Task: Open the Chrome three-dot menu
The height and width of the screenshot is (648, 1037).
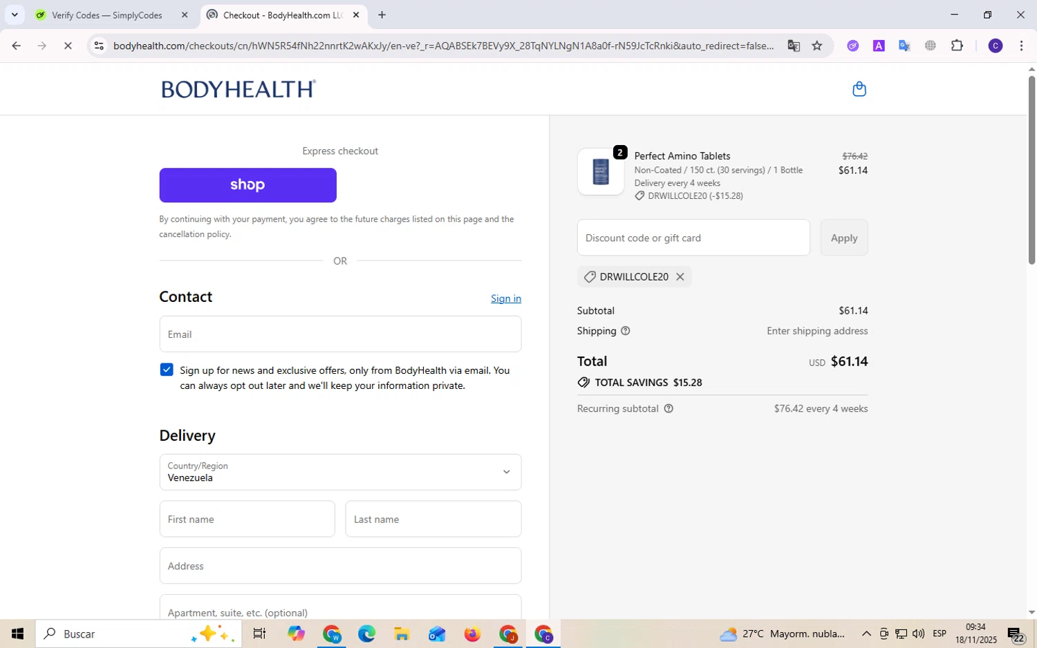Action: point(1021,46)
